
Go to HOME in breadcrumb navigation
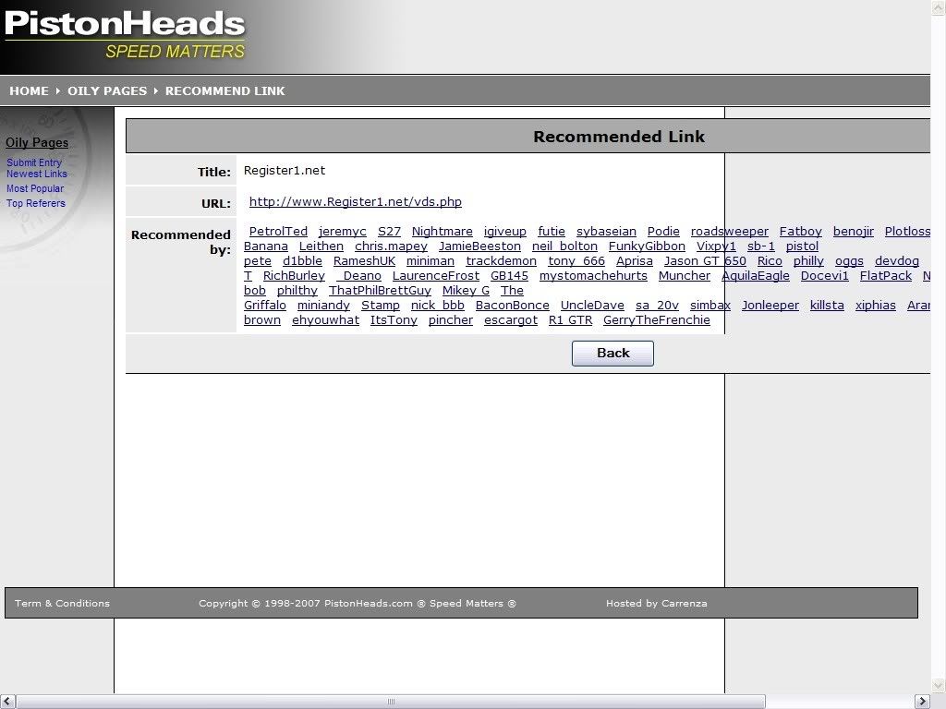[x=29, y=91]
